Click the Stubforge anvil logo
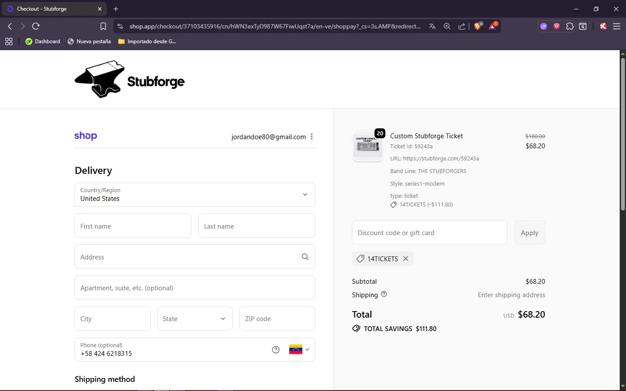626x391 pixels. pyautogui.click(x=129, y=79)
